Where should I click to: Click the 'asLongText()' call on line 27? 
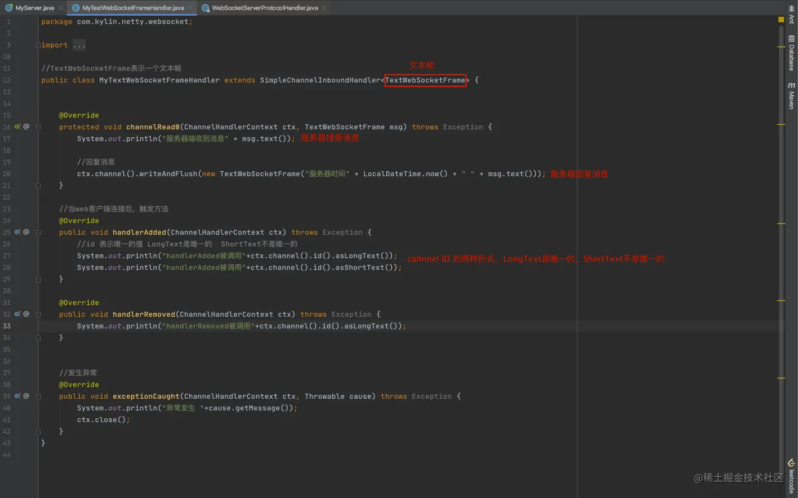364,256
